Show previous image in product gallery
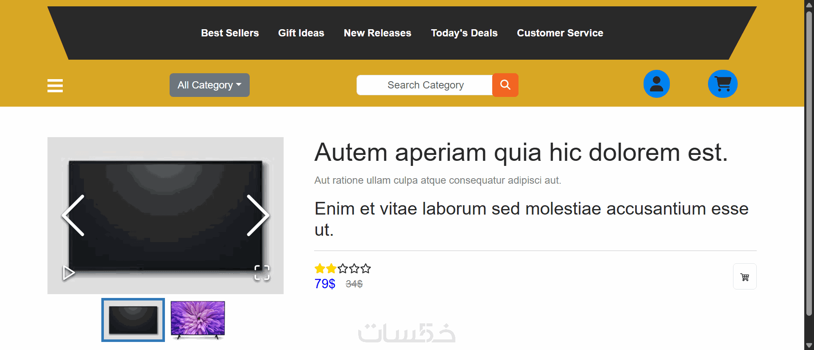This screenshot has height=350, width=814. [73, 215]
